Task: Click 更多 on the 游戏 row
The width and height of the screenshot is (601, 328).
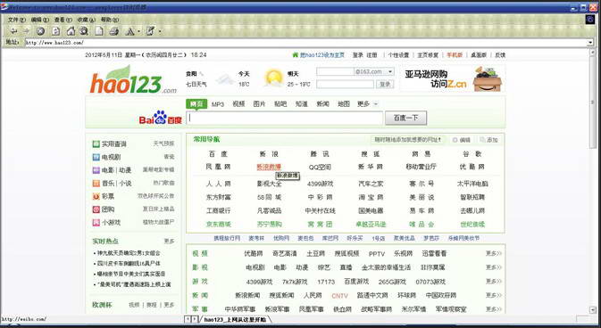Action: click(494, 282)
